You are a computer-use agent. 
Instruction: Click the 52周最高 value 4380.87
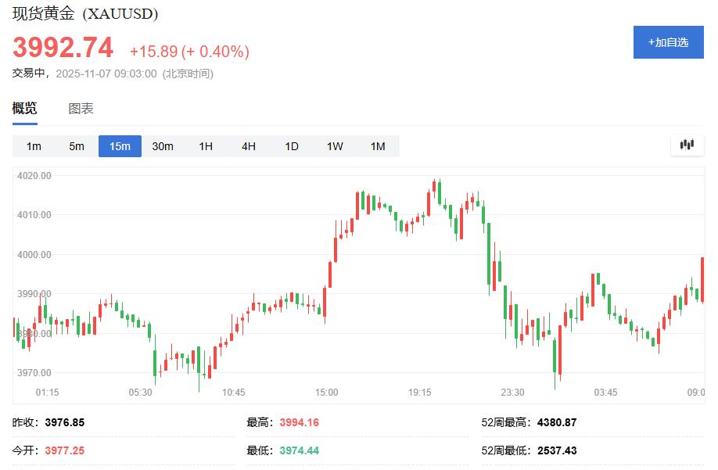click(x=557, y=422)
